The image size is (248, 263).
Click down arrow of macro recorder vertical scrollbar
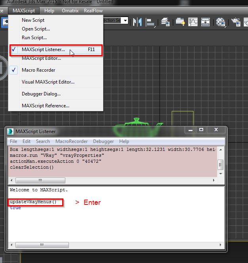(x=221, y=174)
